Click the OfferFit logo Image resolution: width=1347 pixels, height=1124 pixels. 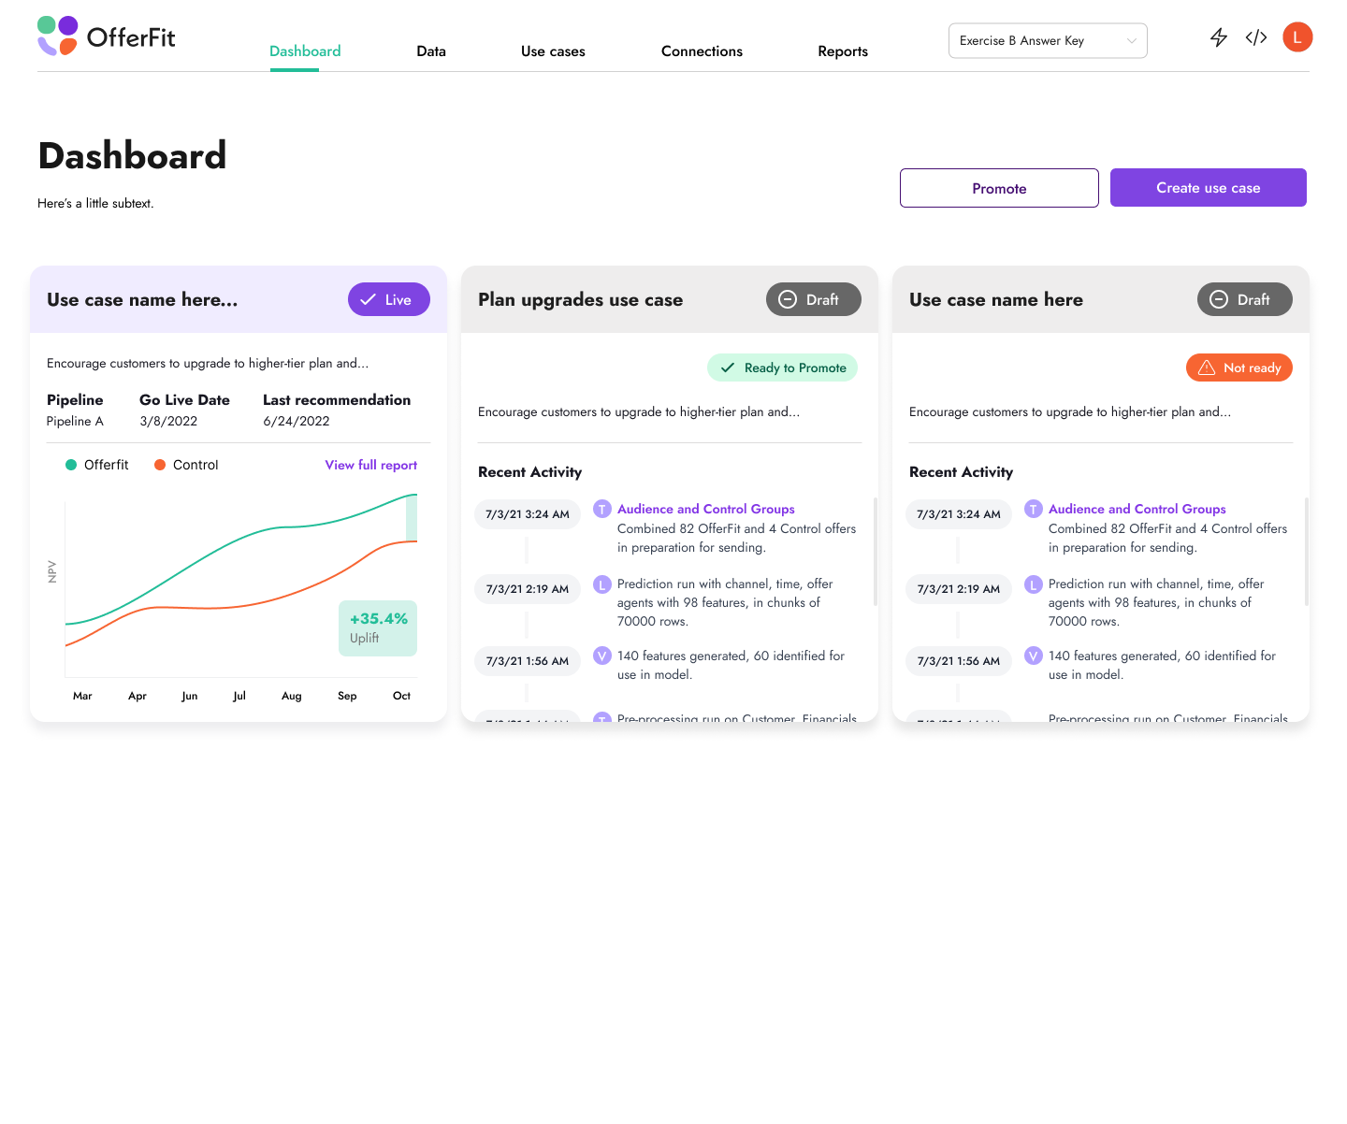coord(106,36)
